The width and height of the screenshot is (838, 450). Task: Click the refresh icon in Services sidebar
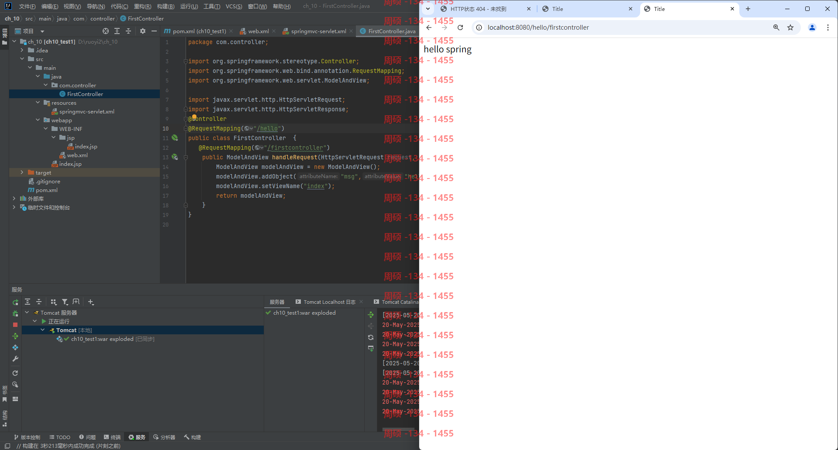(x=15, y=373)
